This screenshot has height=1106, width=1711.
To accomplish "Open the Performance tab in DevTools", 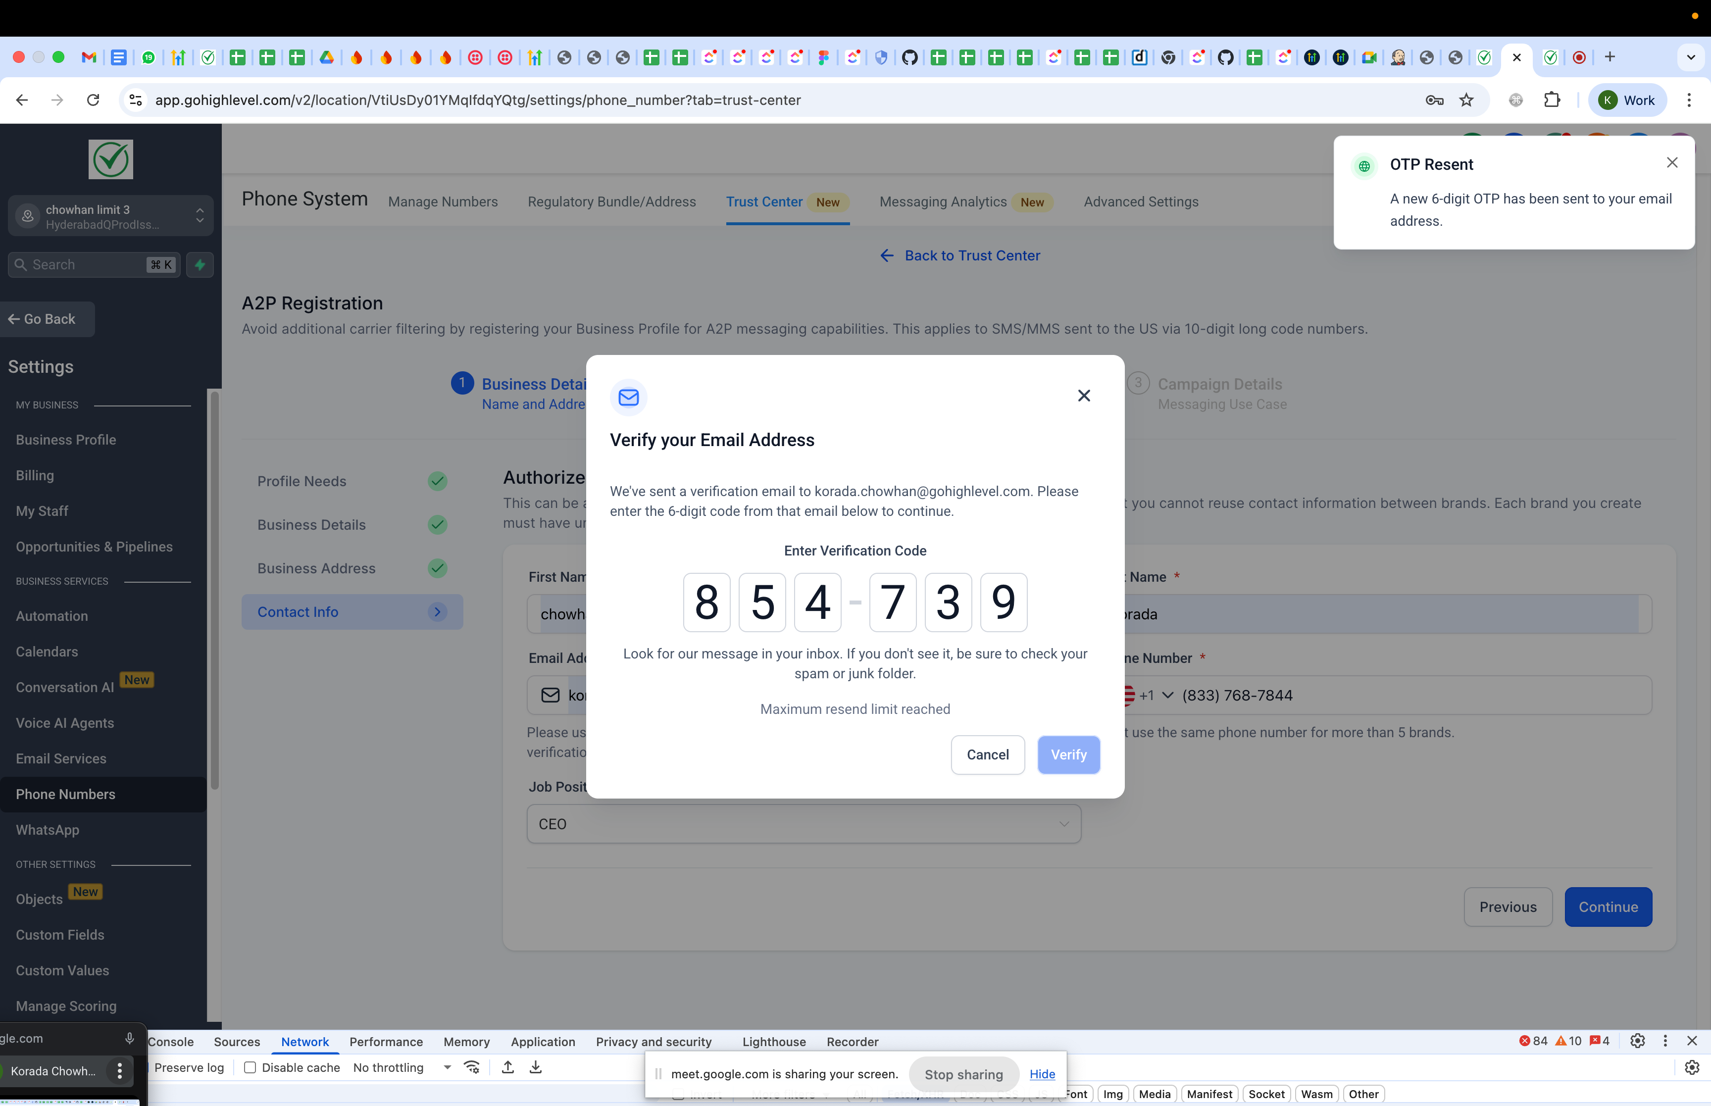I will [x=386, y=1041].
